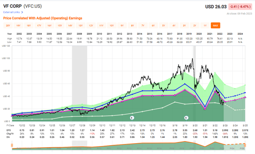The image size is (255, 154).
Task: Click the EPS value 0.75
Action: pos(22,130)
